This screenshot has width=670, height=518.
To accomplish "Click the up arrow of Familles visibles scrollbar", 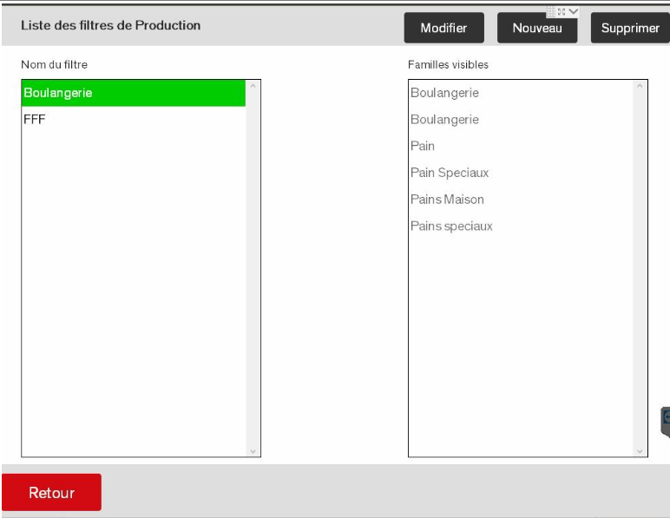I will 640,86.
